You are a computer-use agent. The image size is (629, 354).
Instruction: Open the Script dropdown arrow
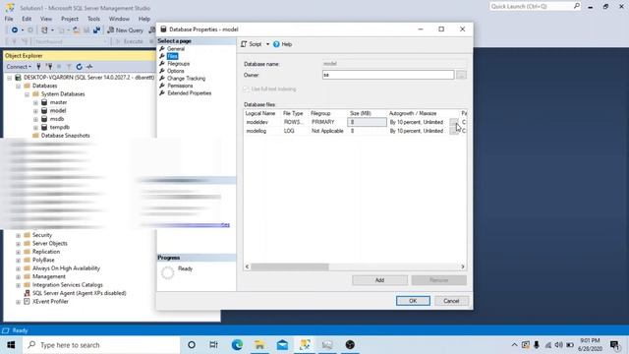click(267, 44)
